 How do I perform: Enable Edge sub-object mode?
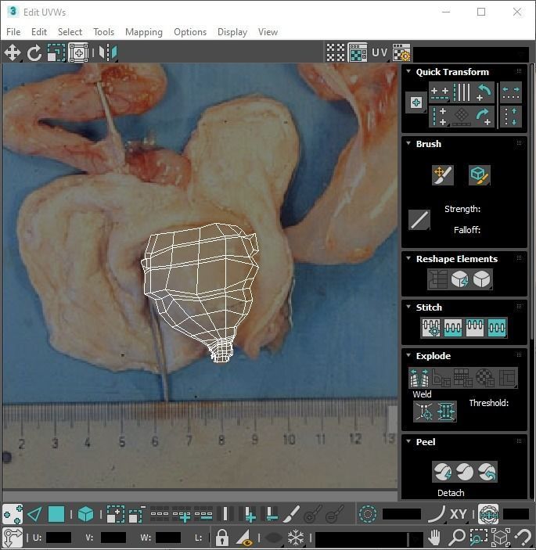(34, 515)
